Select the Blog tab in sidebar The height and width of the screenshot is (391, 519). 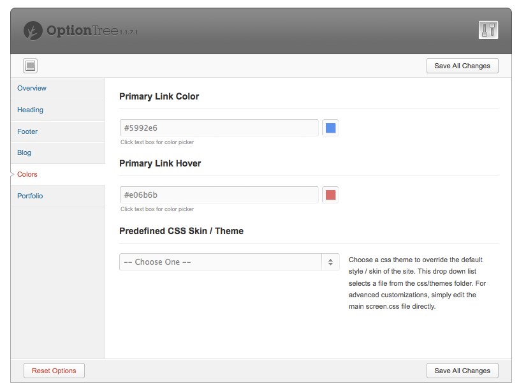(x=24, y=152)
